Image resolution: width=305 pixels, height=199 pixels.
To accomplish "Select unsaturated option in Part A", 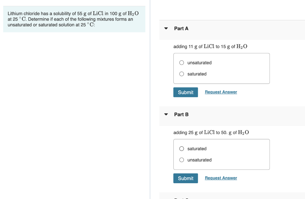I will coord(181,63).
